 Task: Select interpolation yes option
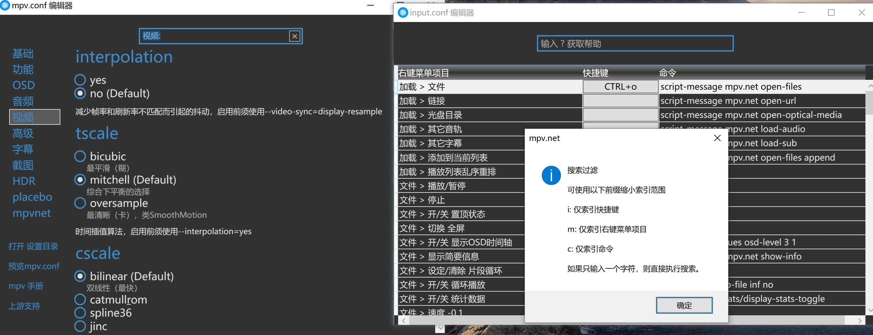coord(90,80)
